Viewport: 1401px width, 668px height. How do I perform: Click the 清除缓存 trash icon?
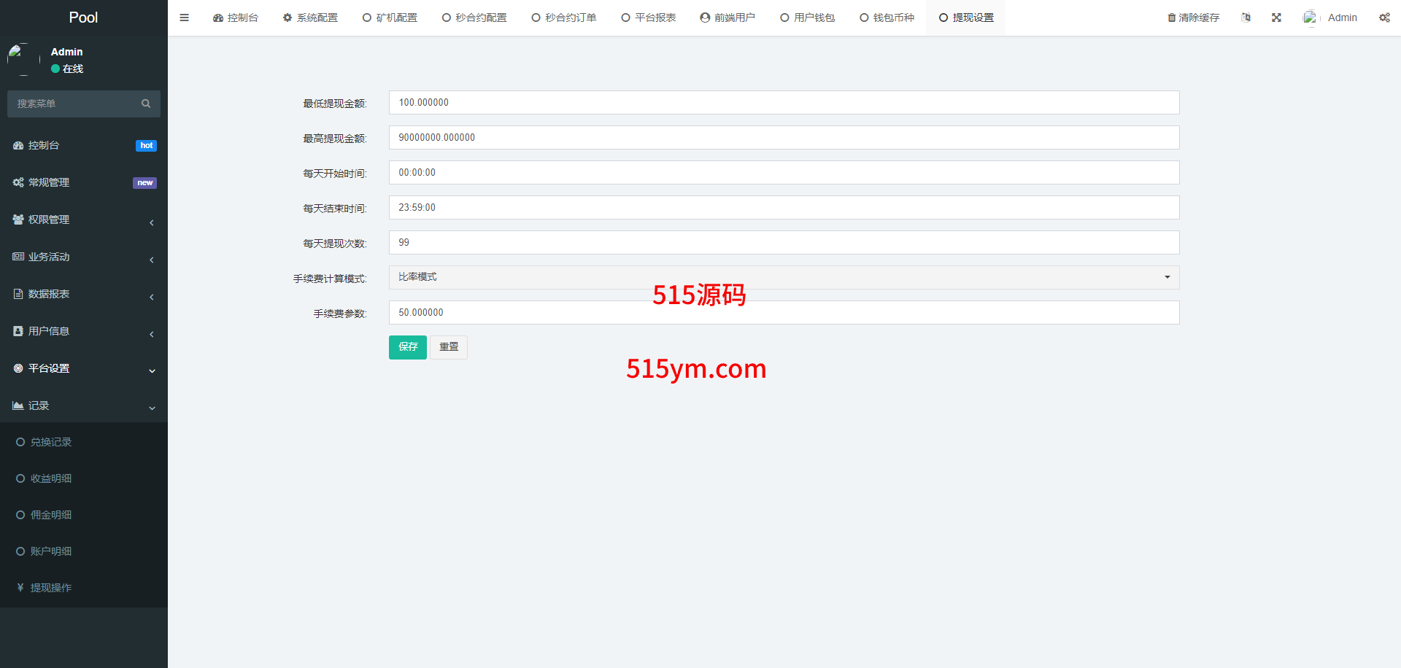[1172, 18]
